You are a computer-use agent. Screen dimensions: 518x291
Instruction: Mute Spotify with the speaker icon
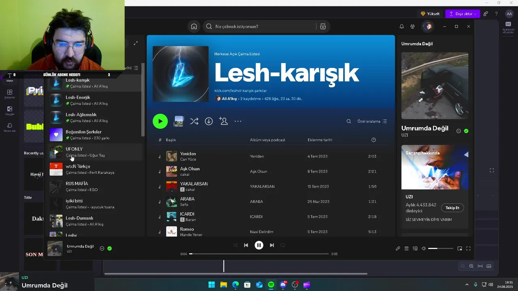(x=424, y=249)
